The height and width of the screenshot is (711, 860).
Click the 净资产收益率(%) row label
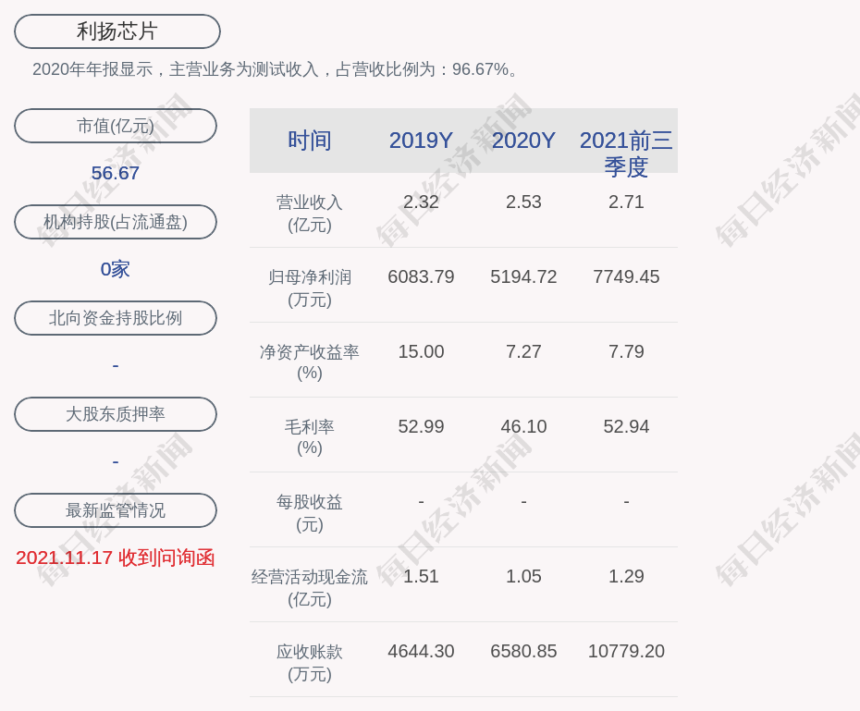[310, 362]
